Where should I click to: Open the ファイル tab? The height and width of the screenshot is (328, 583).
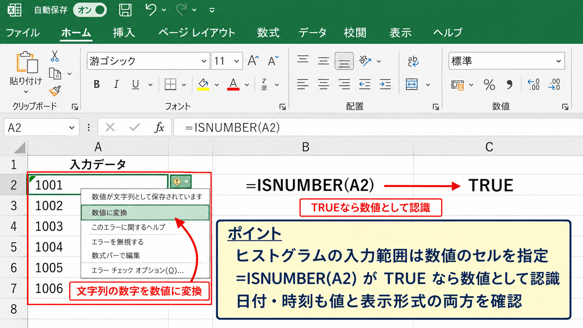(23, 33)
